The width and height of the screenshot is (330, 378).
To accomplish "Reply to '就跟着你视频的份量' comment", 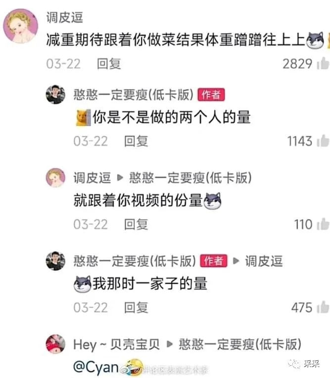I will pyautogui.click(x=136, y=224).
